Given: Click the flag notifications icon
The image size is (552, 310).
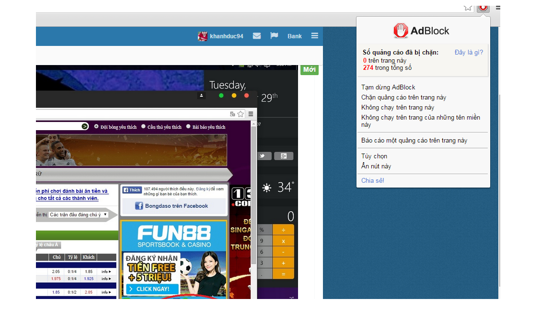Looking at the screenshot, I should [x=274, y=36].
